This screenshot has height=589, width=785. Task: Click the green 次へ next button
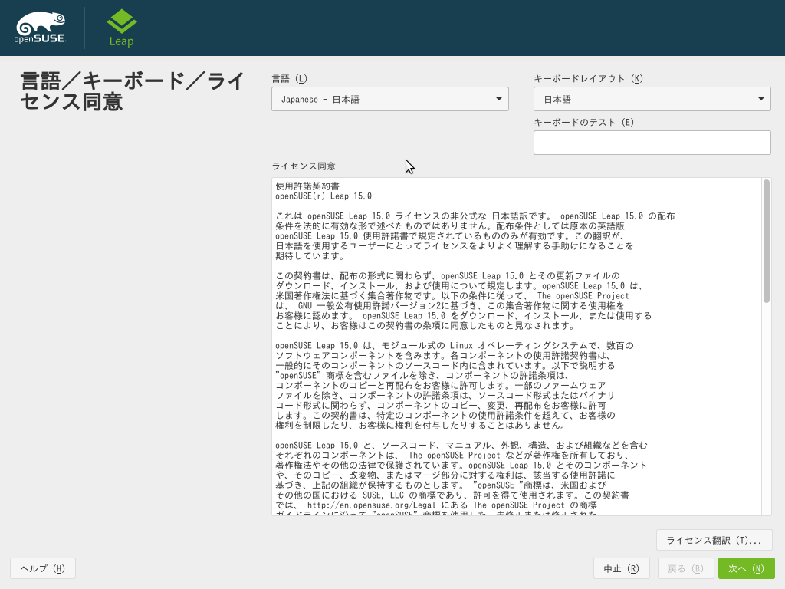[x=746, y=568]
